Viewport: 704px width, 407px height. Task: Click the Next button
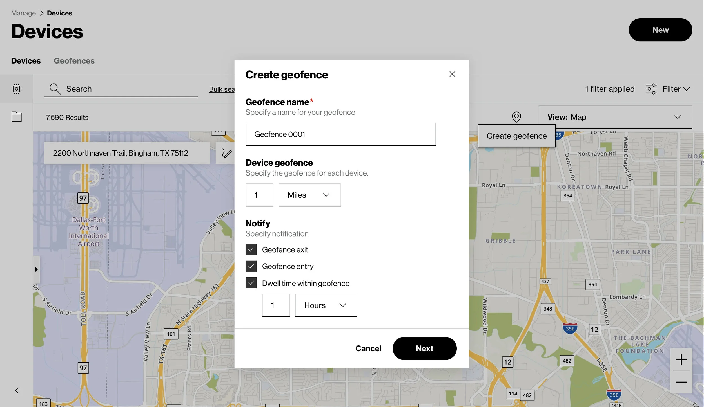[424, 348]
